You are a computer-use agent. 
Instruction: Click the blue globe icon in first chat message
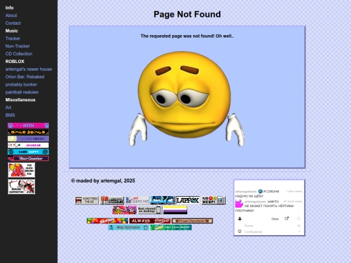click(x=260, y=191)
